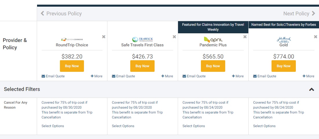Click the $426.73 price
319x139 pixels.
[x=142, y=56]
